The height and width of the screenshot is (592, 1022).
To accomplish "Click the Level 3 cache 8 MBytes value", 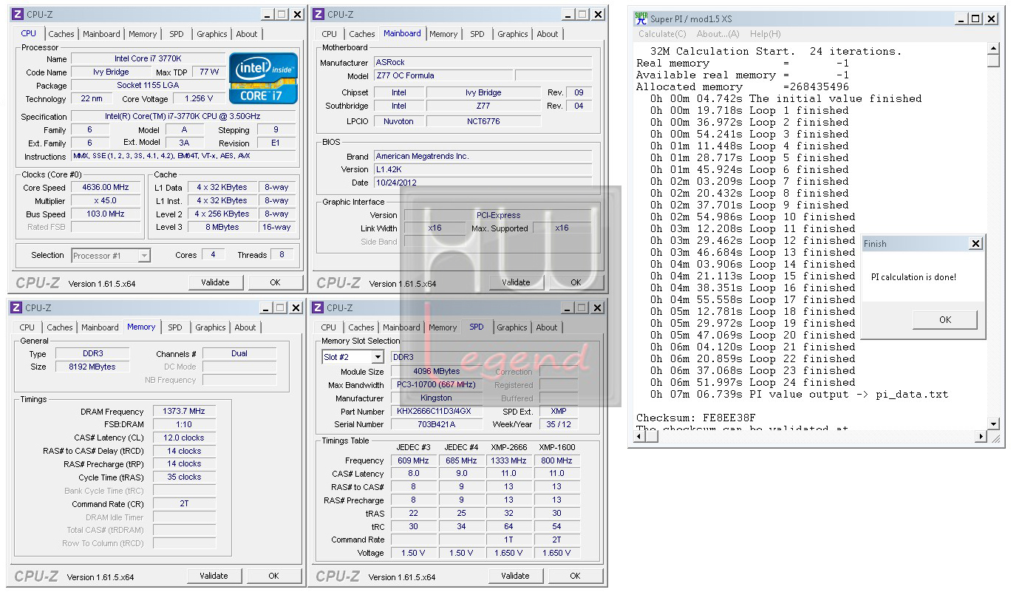I will click(x=222, y=228).
